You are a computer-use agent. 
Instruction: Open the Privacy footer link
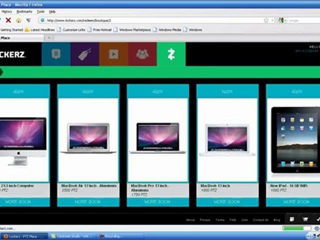(205, 220)
